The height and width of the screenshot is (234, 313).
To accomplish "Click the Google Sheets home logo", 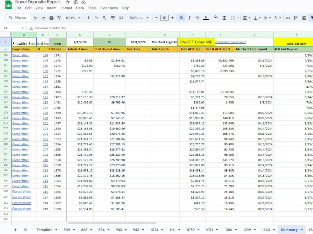I will [8, 5].
